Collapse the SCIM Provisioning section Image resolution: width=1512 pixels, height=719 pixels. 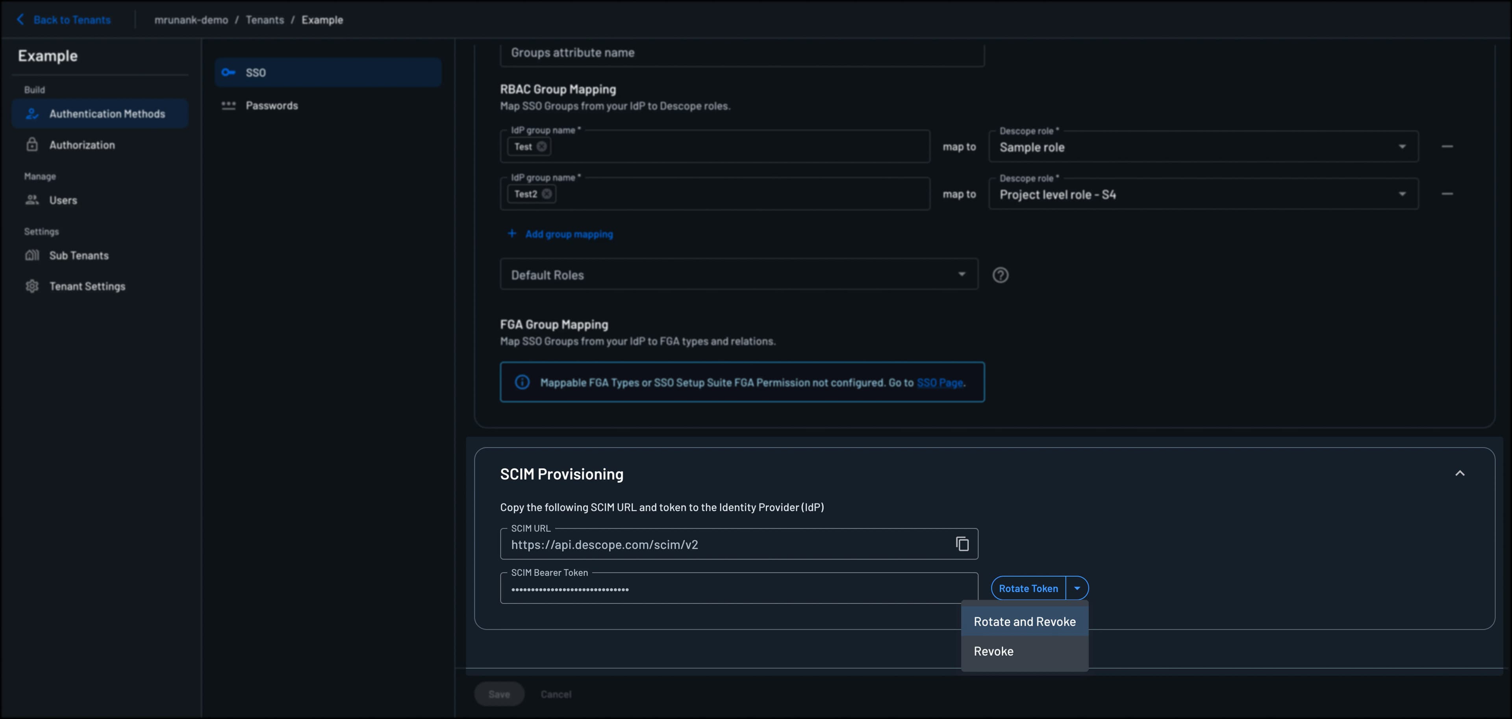1461,473
